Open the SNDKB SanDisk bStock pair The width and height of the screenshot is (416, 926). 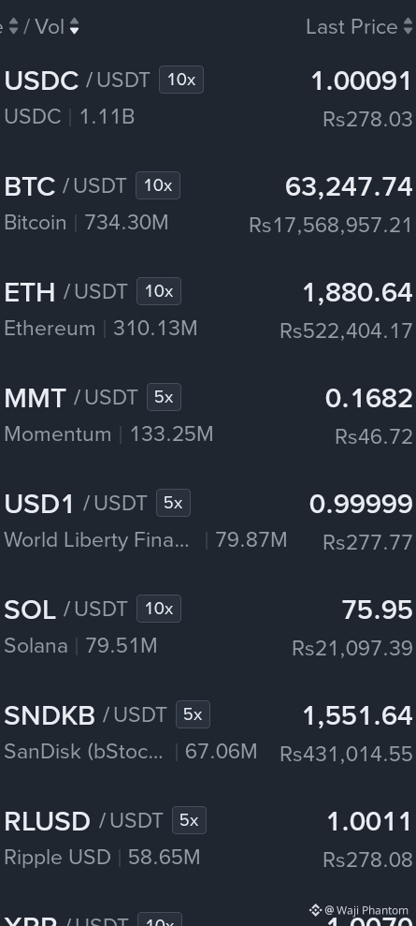point(208,732)
